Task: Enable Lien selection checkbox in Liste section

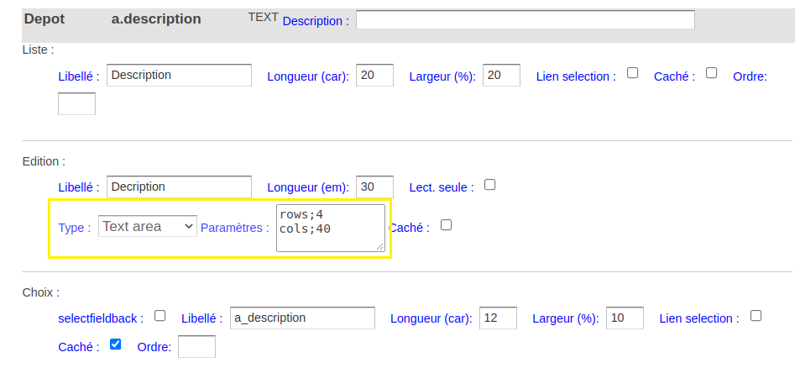Action: [x=633, y=73]
